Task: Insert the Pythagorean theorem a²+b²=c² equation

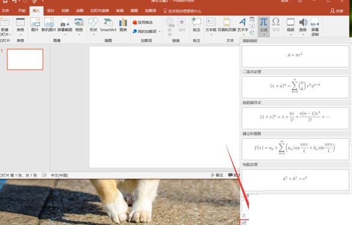Action: pyautogui.click(x=295, y=180)
